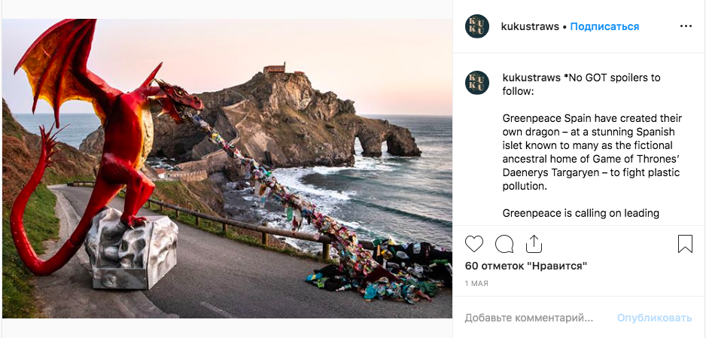Click the bold kukustraws name in the caption
The width and height of the screenshot is (706, 338).
click(531, 78)
